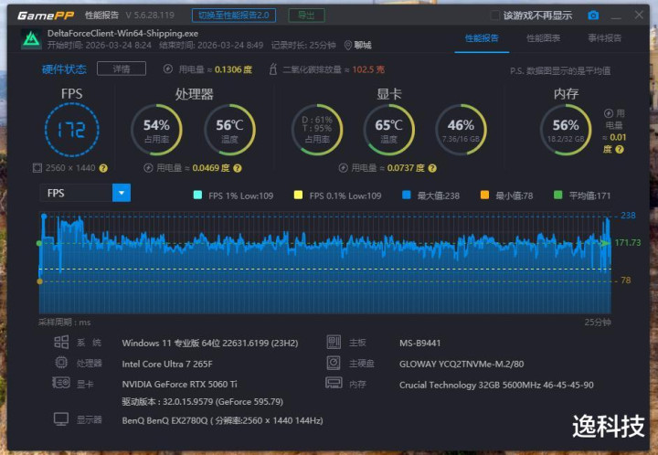Open the FPS metric dropdown
This screenshot has height=455, width=658.
[x=121, y=193]
